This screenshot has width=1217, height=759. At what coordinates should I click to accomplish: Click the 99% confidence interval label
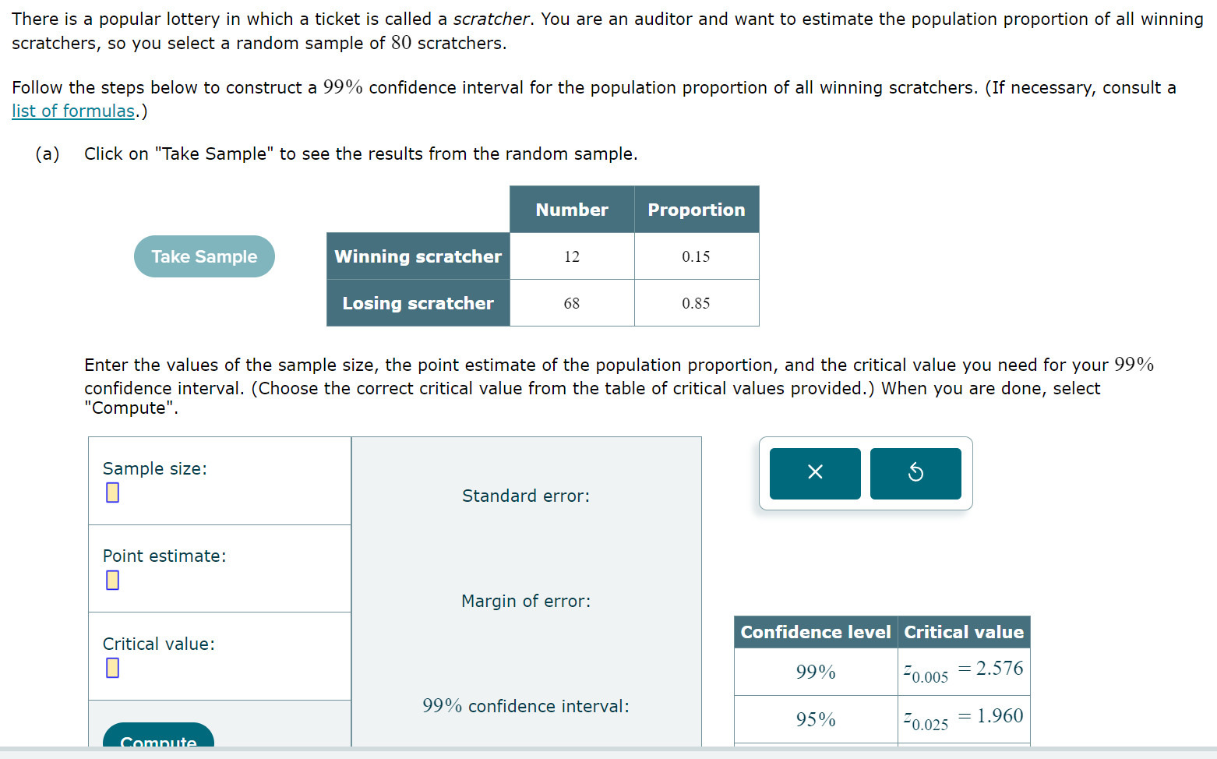(x=526, y=706)
